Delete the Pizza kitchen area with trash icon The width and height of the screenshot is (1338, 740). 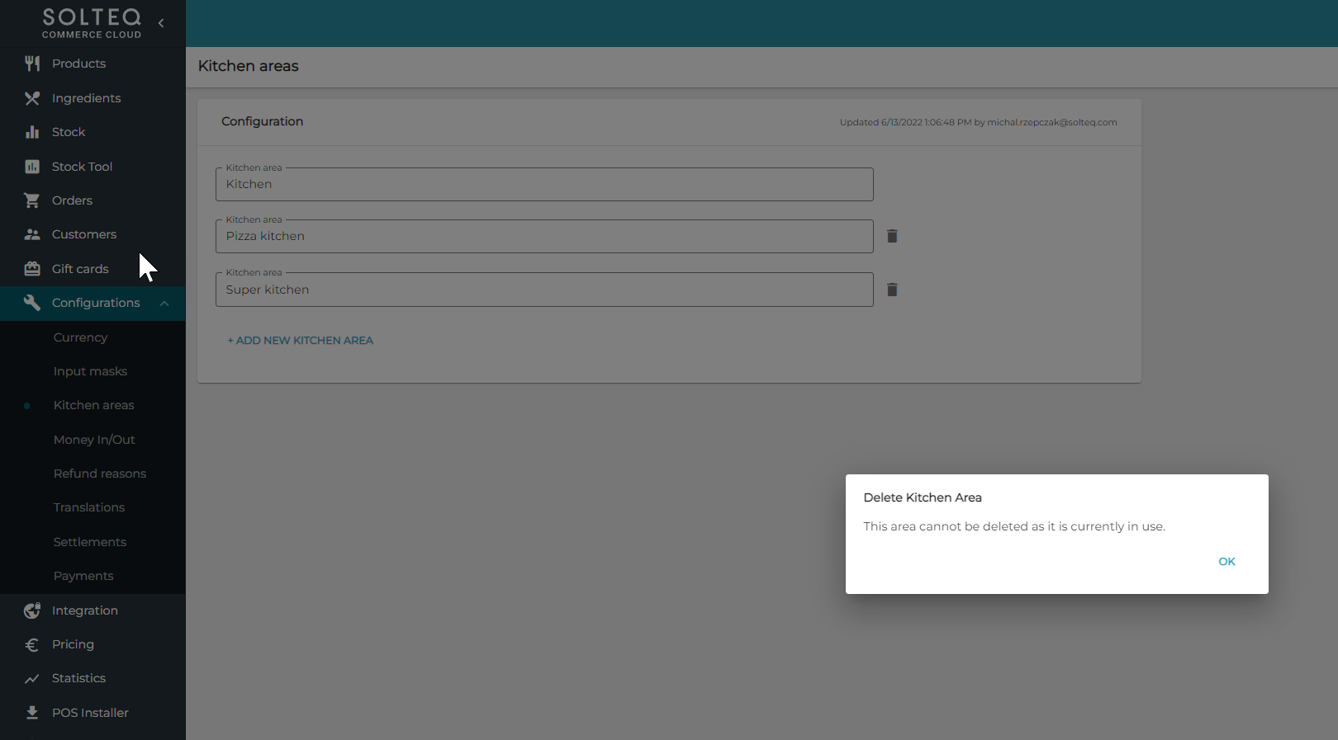pos(892,236)
